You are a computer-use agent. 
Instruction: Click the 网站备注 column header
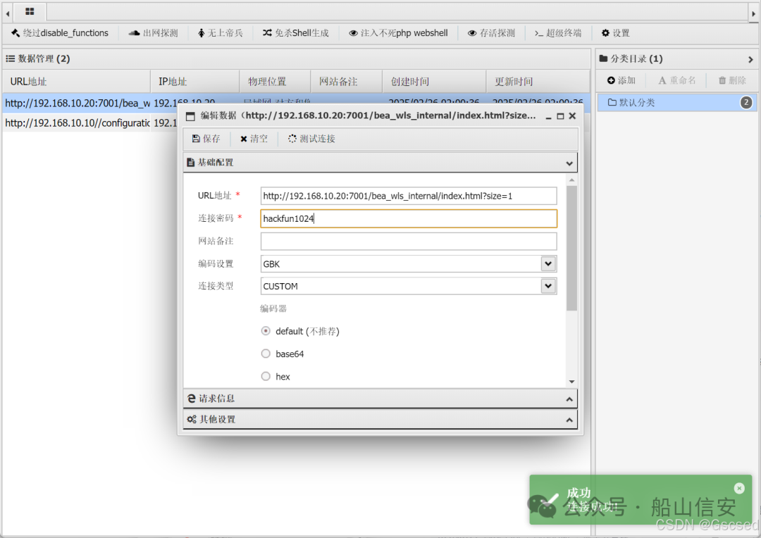point(346,82)
